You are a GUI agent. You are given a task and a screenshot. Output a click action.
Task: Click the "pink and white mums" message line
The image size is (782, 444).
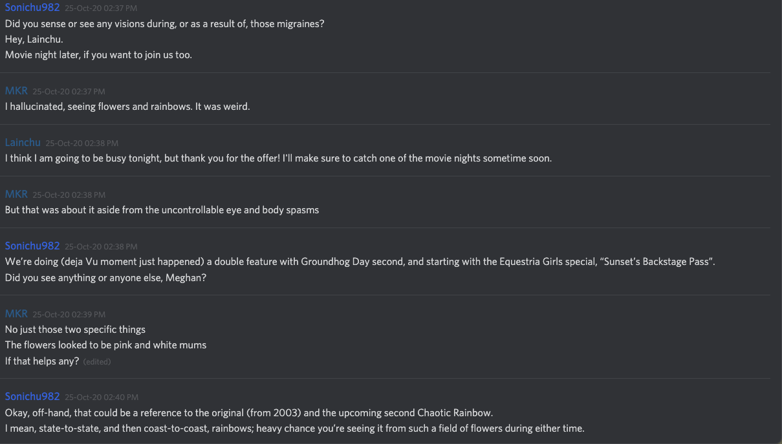tap(105, 345)
